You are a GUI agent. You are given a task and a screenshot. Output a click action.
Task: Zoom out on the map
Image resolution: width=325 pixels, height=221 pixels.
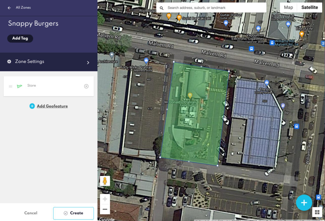105,209
